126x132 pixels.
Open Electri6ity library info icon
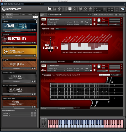point(32,43)
